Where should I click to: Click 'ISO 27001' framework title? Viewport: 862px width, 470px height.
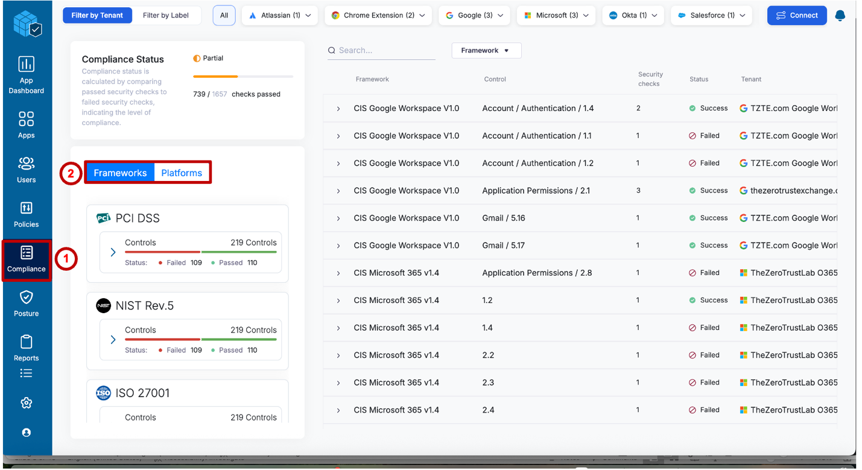point(142,393)
